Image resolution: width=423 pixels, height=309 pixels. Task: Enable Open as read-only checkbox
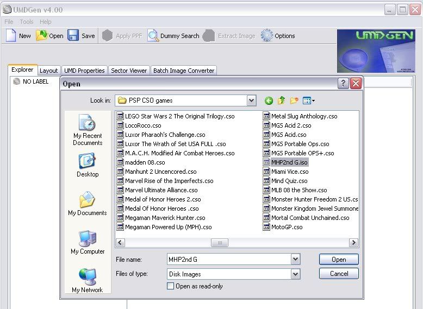pyautogui.click(x=171, y=286)
